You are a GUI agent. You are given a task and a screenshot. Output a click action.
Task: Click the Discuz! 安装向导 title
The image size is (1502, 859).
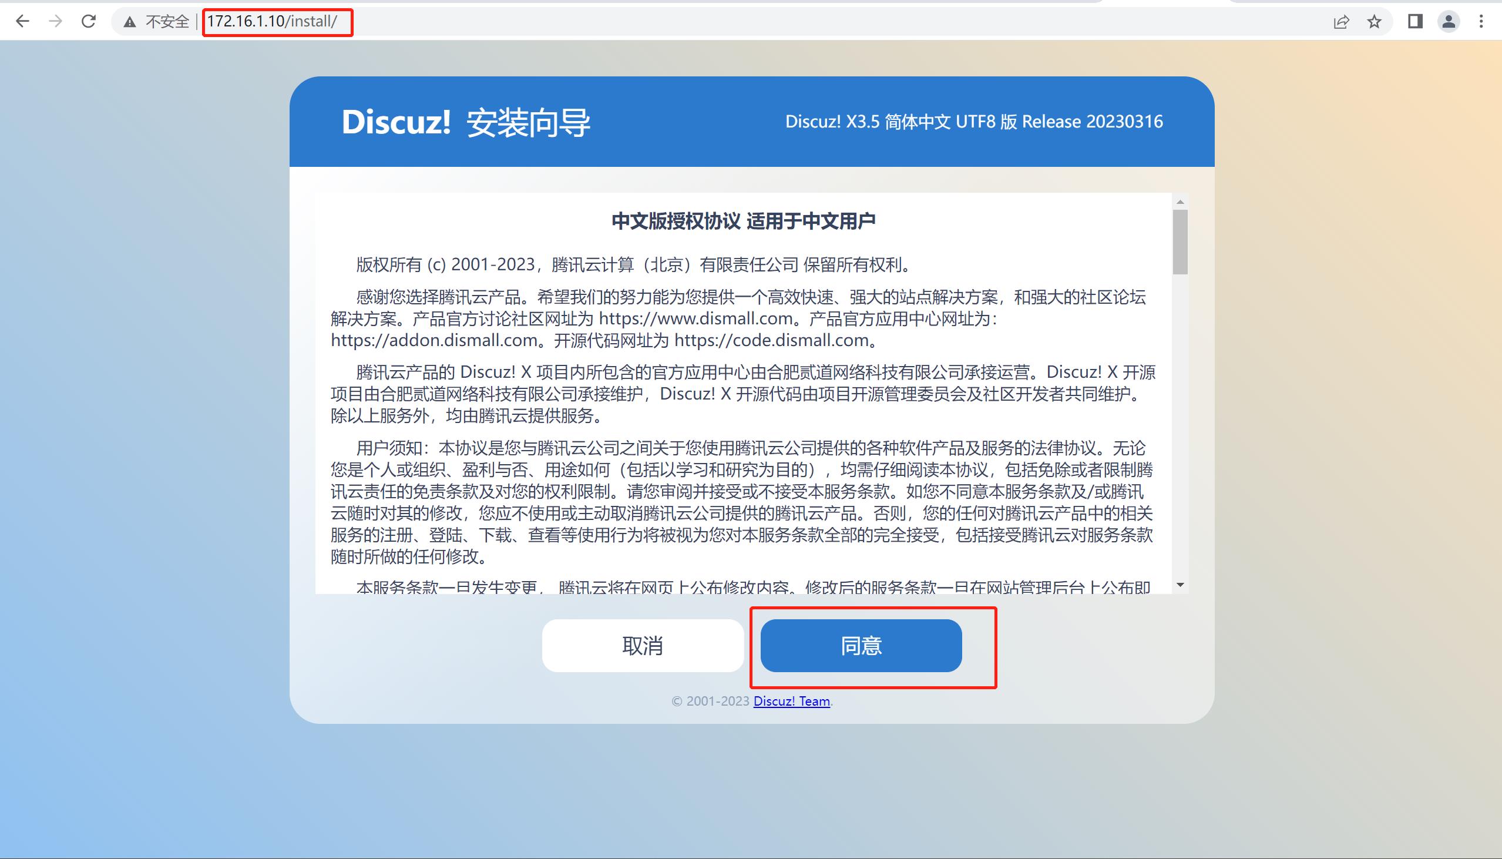[x=466, y=123]
